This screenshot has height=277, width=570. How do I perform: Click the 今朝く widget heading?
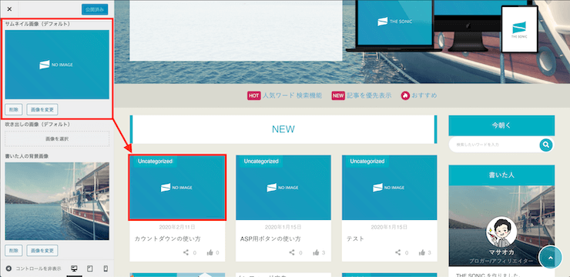[x=501, y=125]
